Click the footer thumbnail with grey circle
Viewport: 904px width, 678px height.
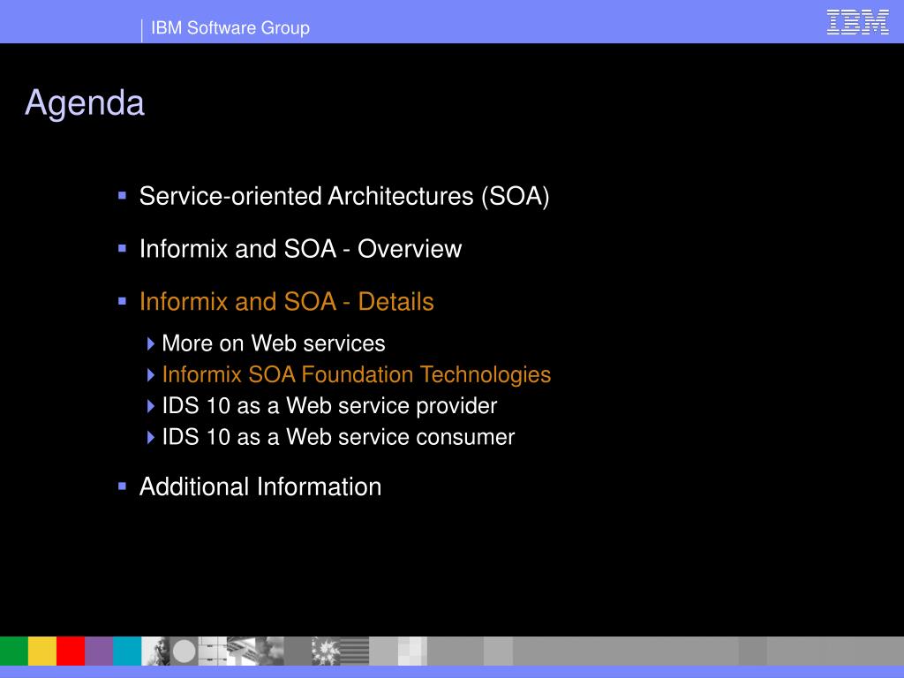(184, 651)
